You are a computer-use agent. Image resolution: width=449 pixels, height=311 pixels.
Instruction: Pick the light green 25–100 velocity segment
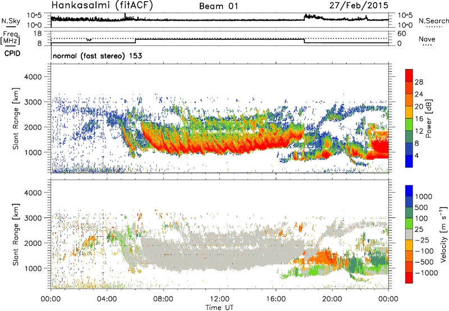[x=409, y=223]
